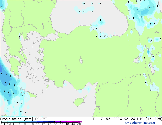Pick the 5–10 mm legend swatch
162x125 pixels.
click(x=28, y=122)
